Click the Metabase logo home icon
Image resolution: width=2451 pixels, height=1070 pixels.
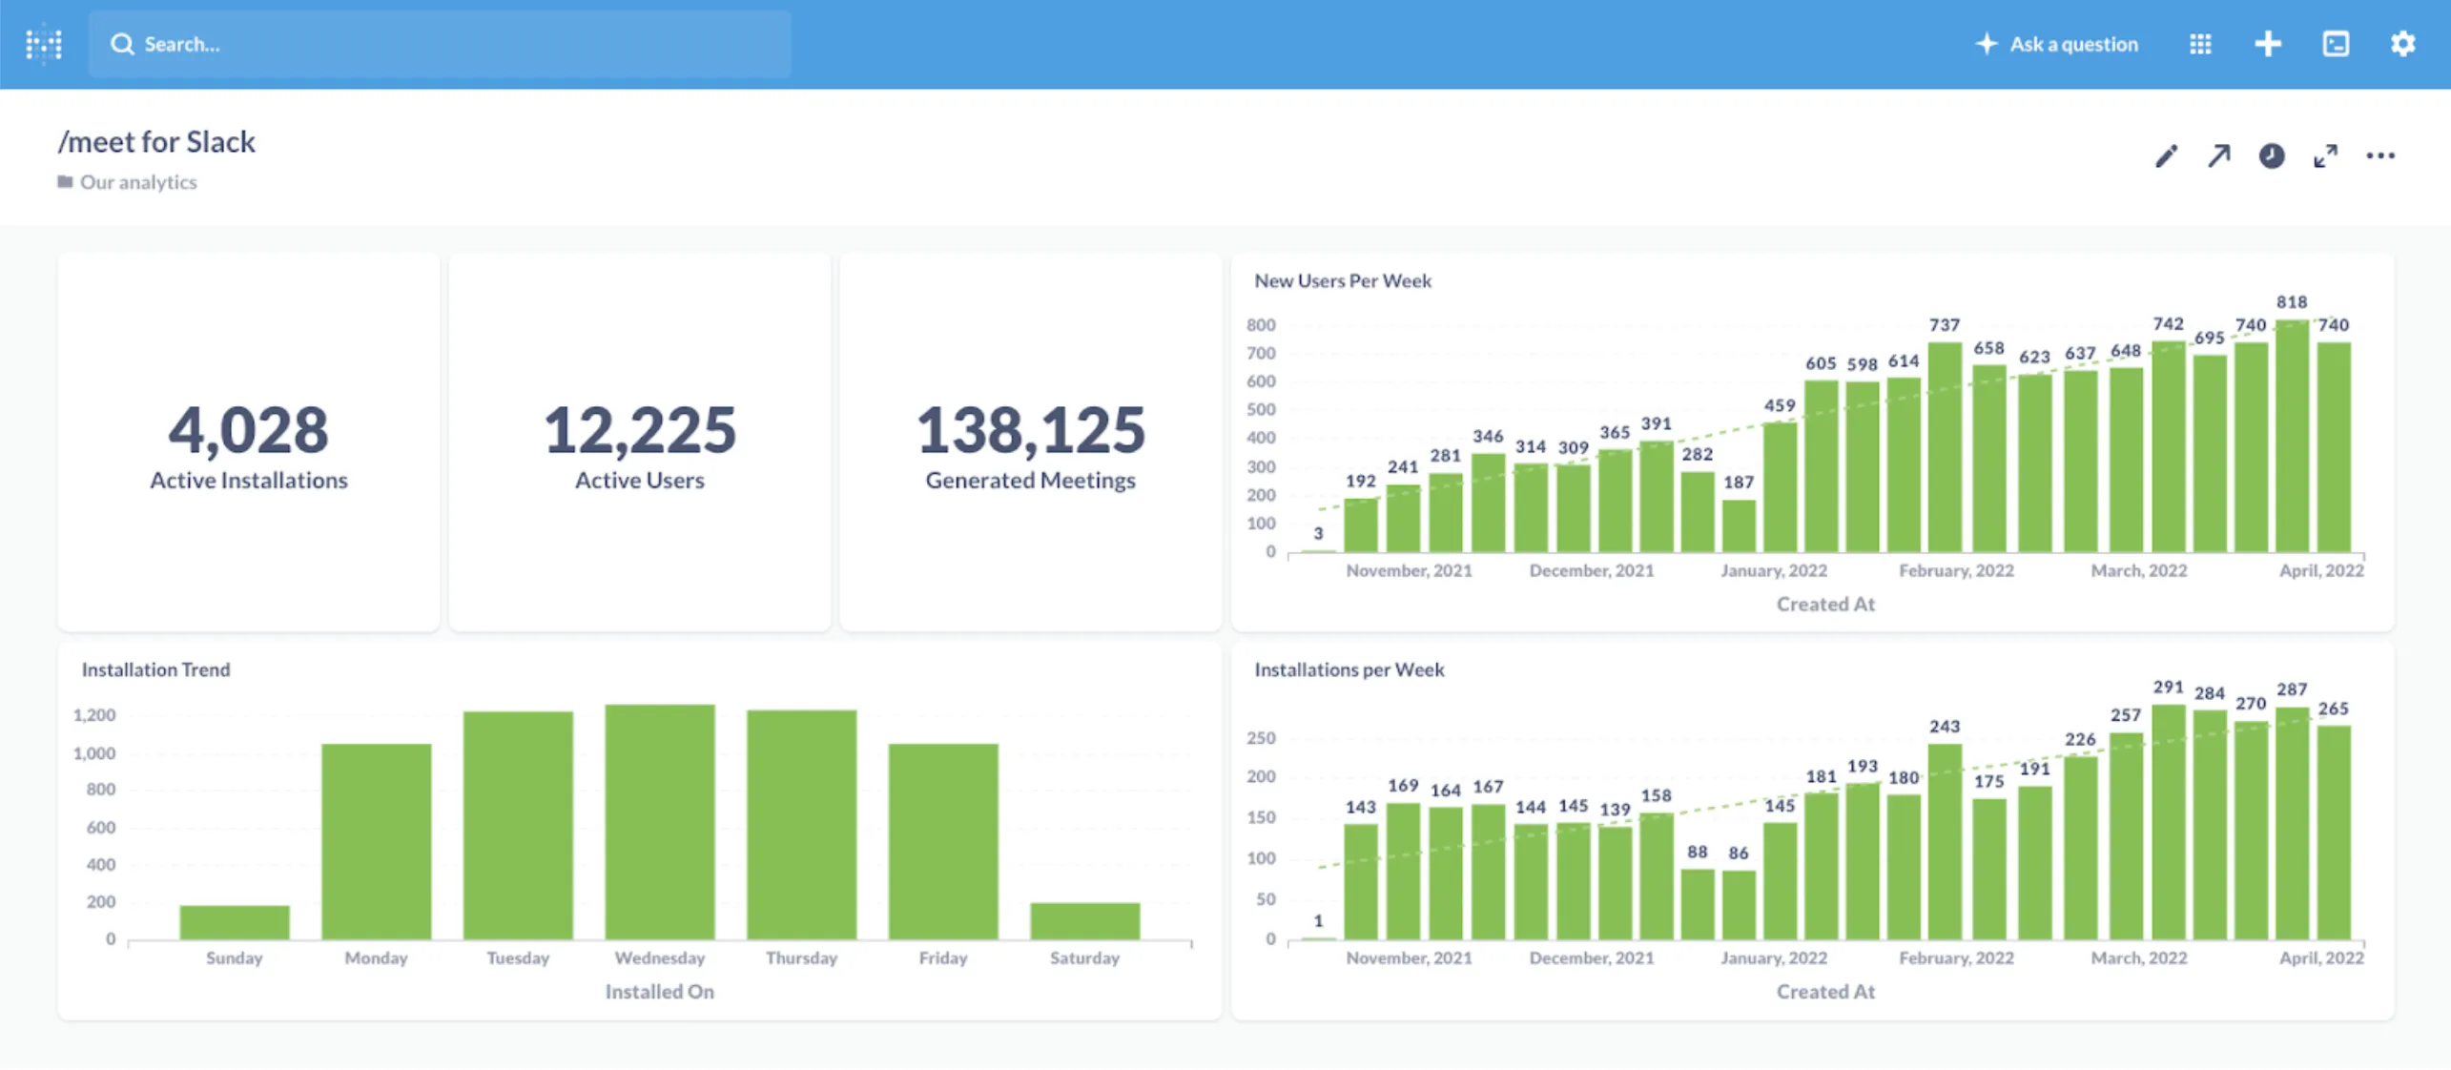tap(44, 44)
